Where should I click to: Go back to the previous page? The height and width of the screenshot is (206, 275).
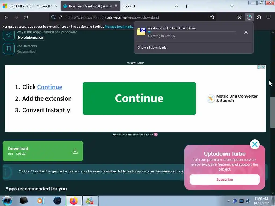click(x=6, y=17)
